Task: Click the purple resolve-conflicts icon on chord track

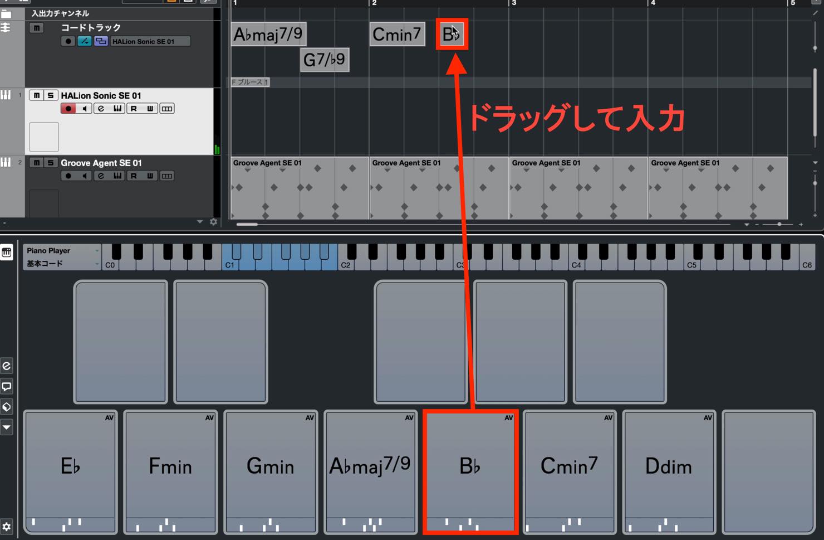Action: click(x=101, y=41)
